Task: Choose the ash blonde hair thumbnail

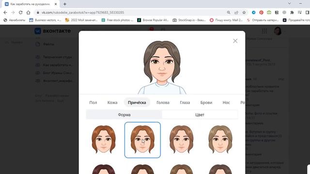Action: tap(220, 140)
